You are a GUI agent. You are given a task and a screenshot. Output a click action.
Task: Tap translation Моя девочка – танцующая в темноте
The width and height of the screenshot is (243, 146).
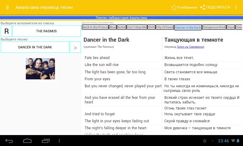click(x=197, y=128)
